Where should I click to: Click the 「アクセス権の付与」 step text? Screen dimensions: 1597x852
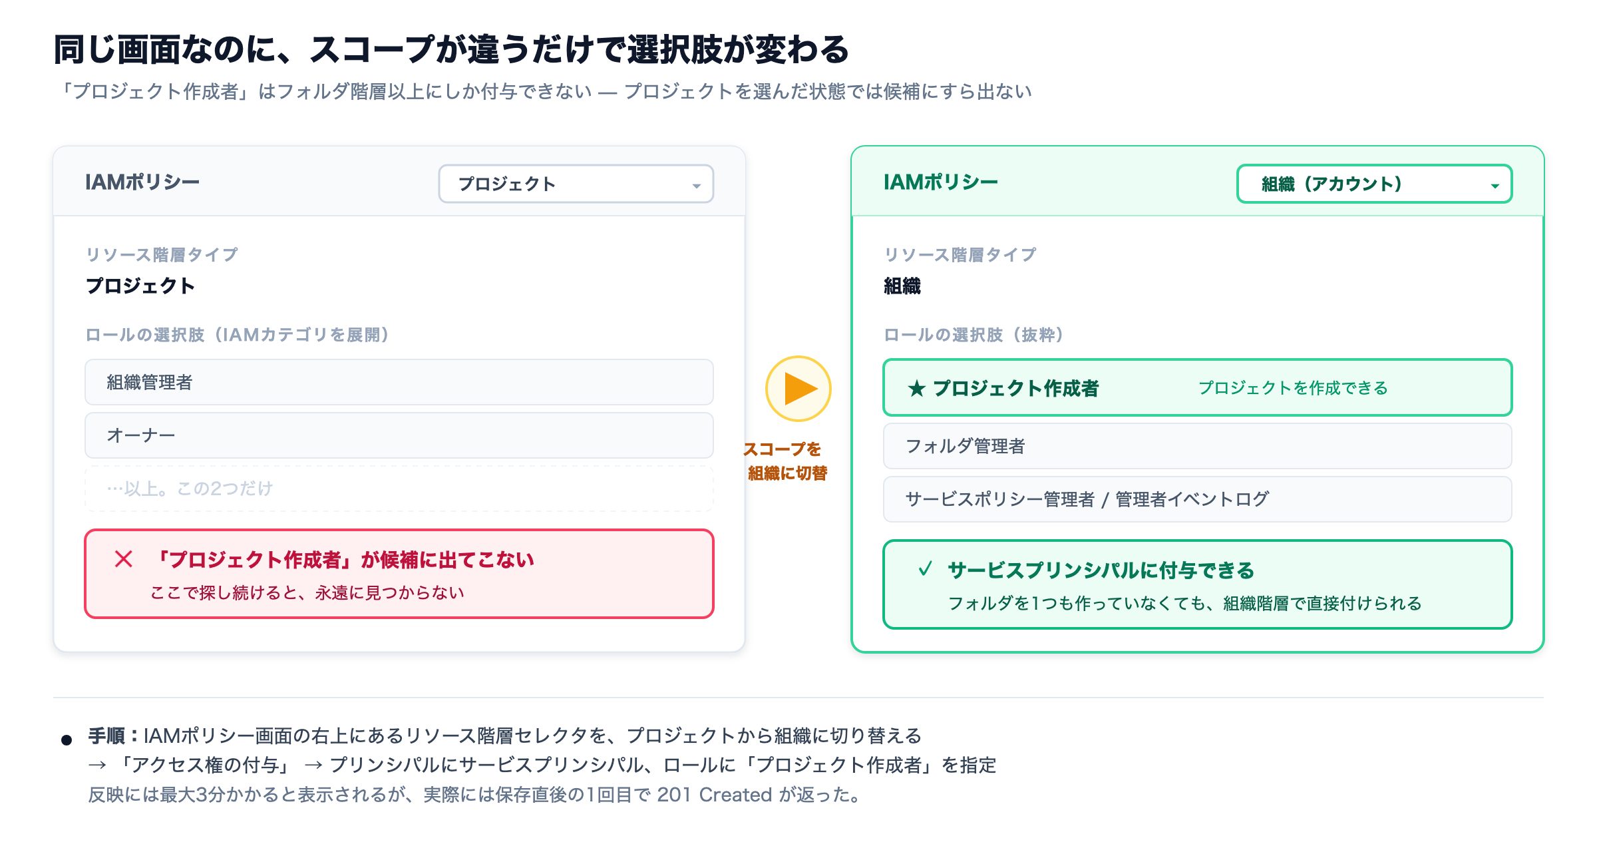(x=204, y=765)
